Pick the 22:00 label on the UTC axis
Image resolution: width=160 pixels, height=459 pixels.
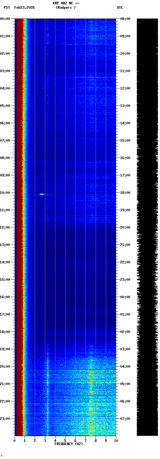click(x=125, y=262)
